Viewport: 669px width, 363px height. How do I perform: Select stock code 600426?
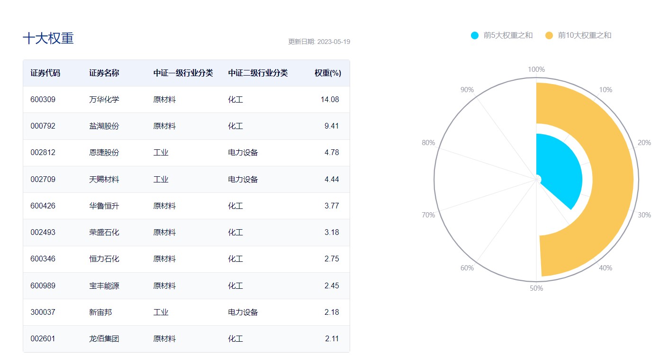43,206
